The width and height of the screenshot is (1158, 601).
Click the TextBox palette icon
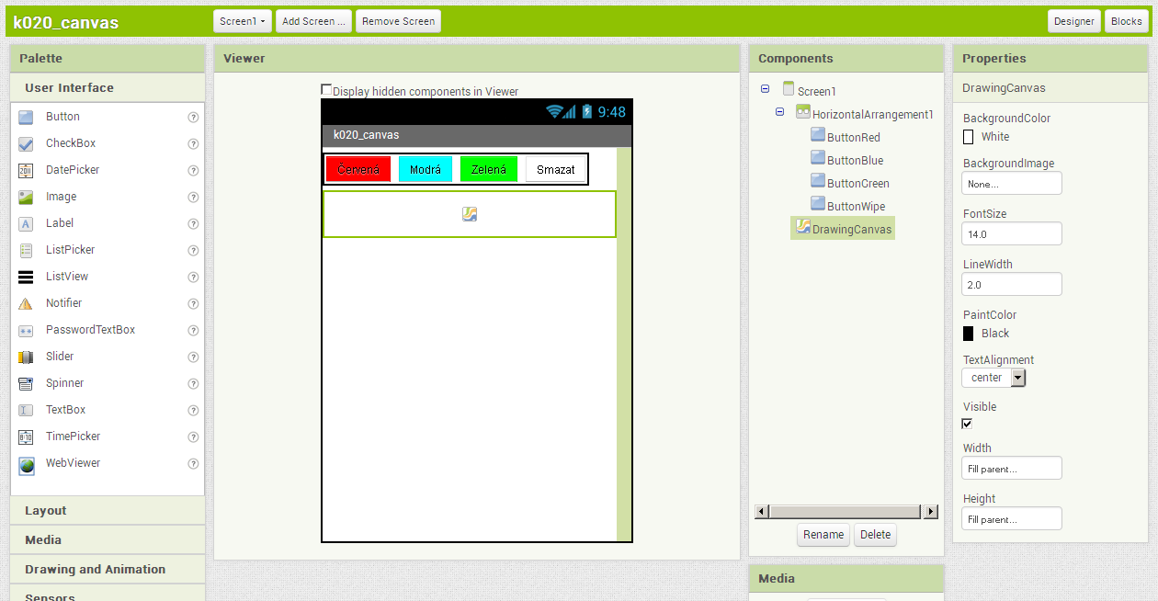coord(26,411)
